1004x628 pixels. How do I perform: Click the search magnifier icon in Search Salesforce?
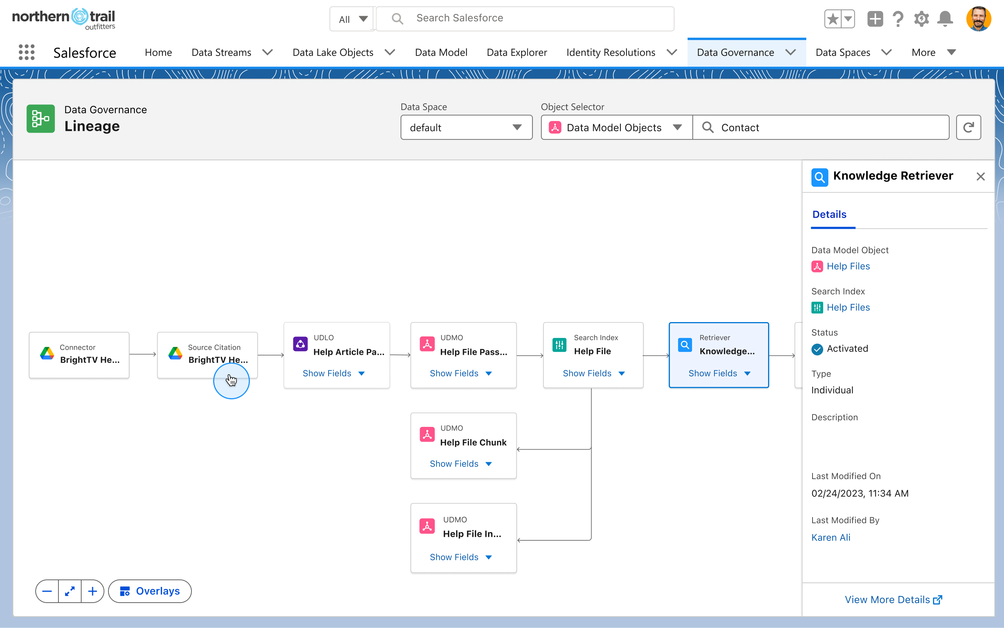397,19
